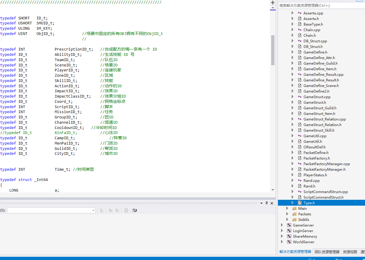Screen dimensions: 365x260
Task: Click the Rand.h header file icon
Action: [x=300, y=186]
